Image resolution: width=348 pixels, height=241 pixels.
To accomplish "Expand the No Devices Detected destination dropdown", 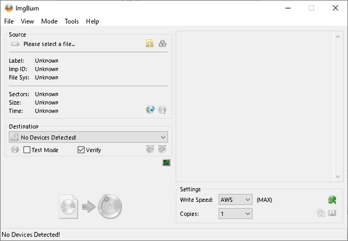I will [x=88, y=137].
